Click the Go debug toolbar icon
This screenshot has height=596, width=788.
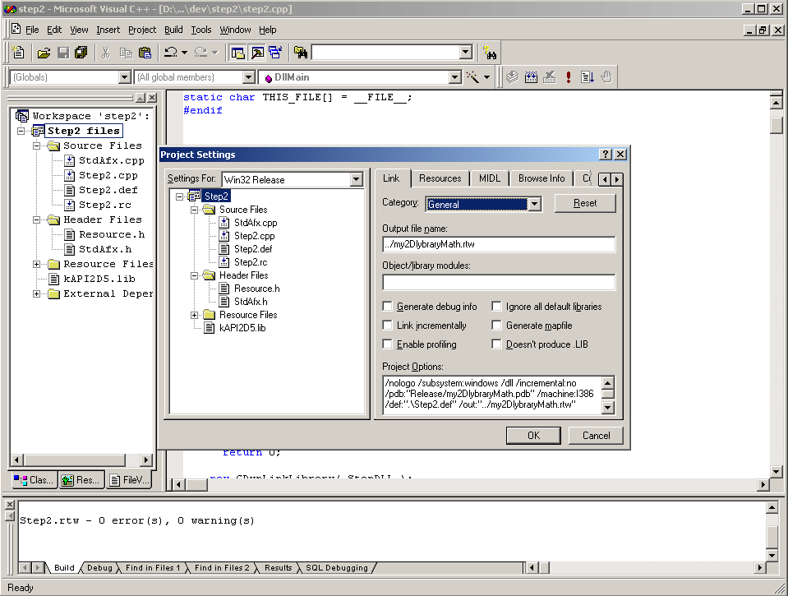pos(588,77)
